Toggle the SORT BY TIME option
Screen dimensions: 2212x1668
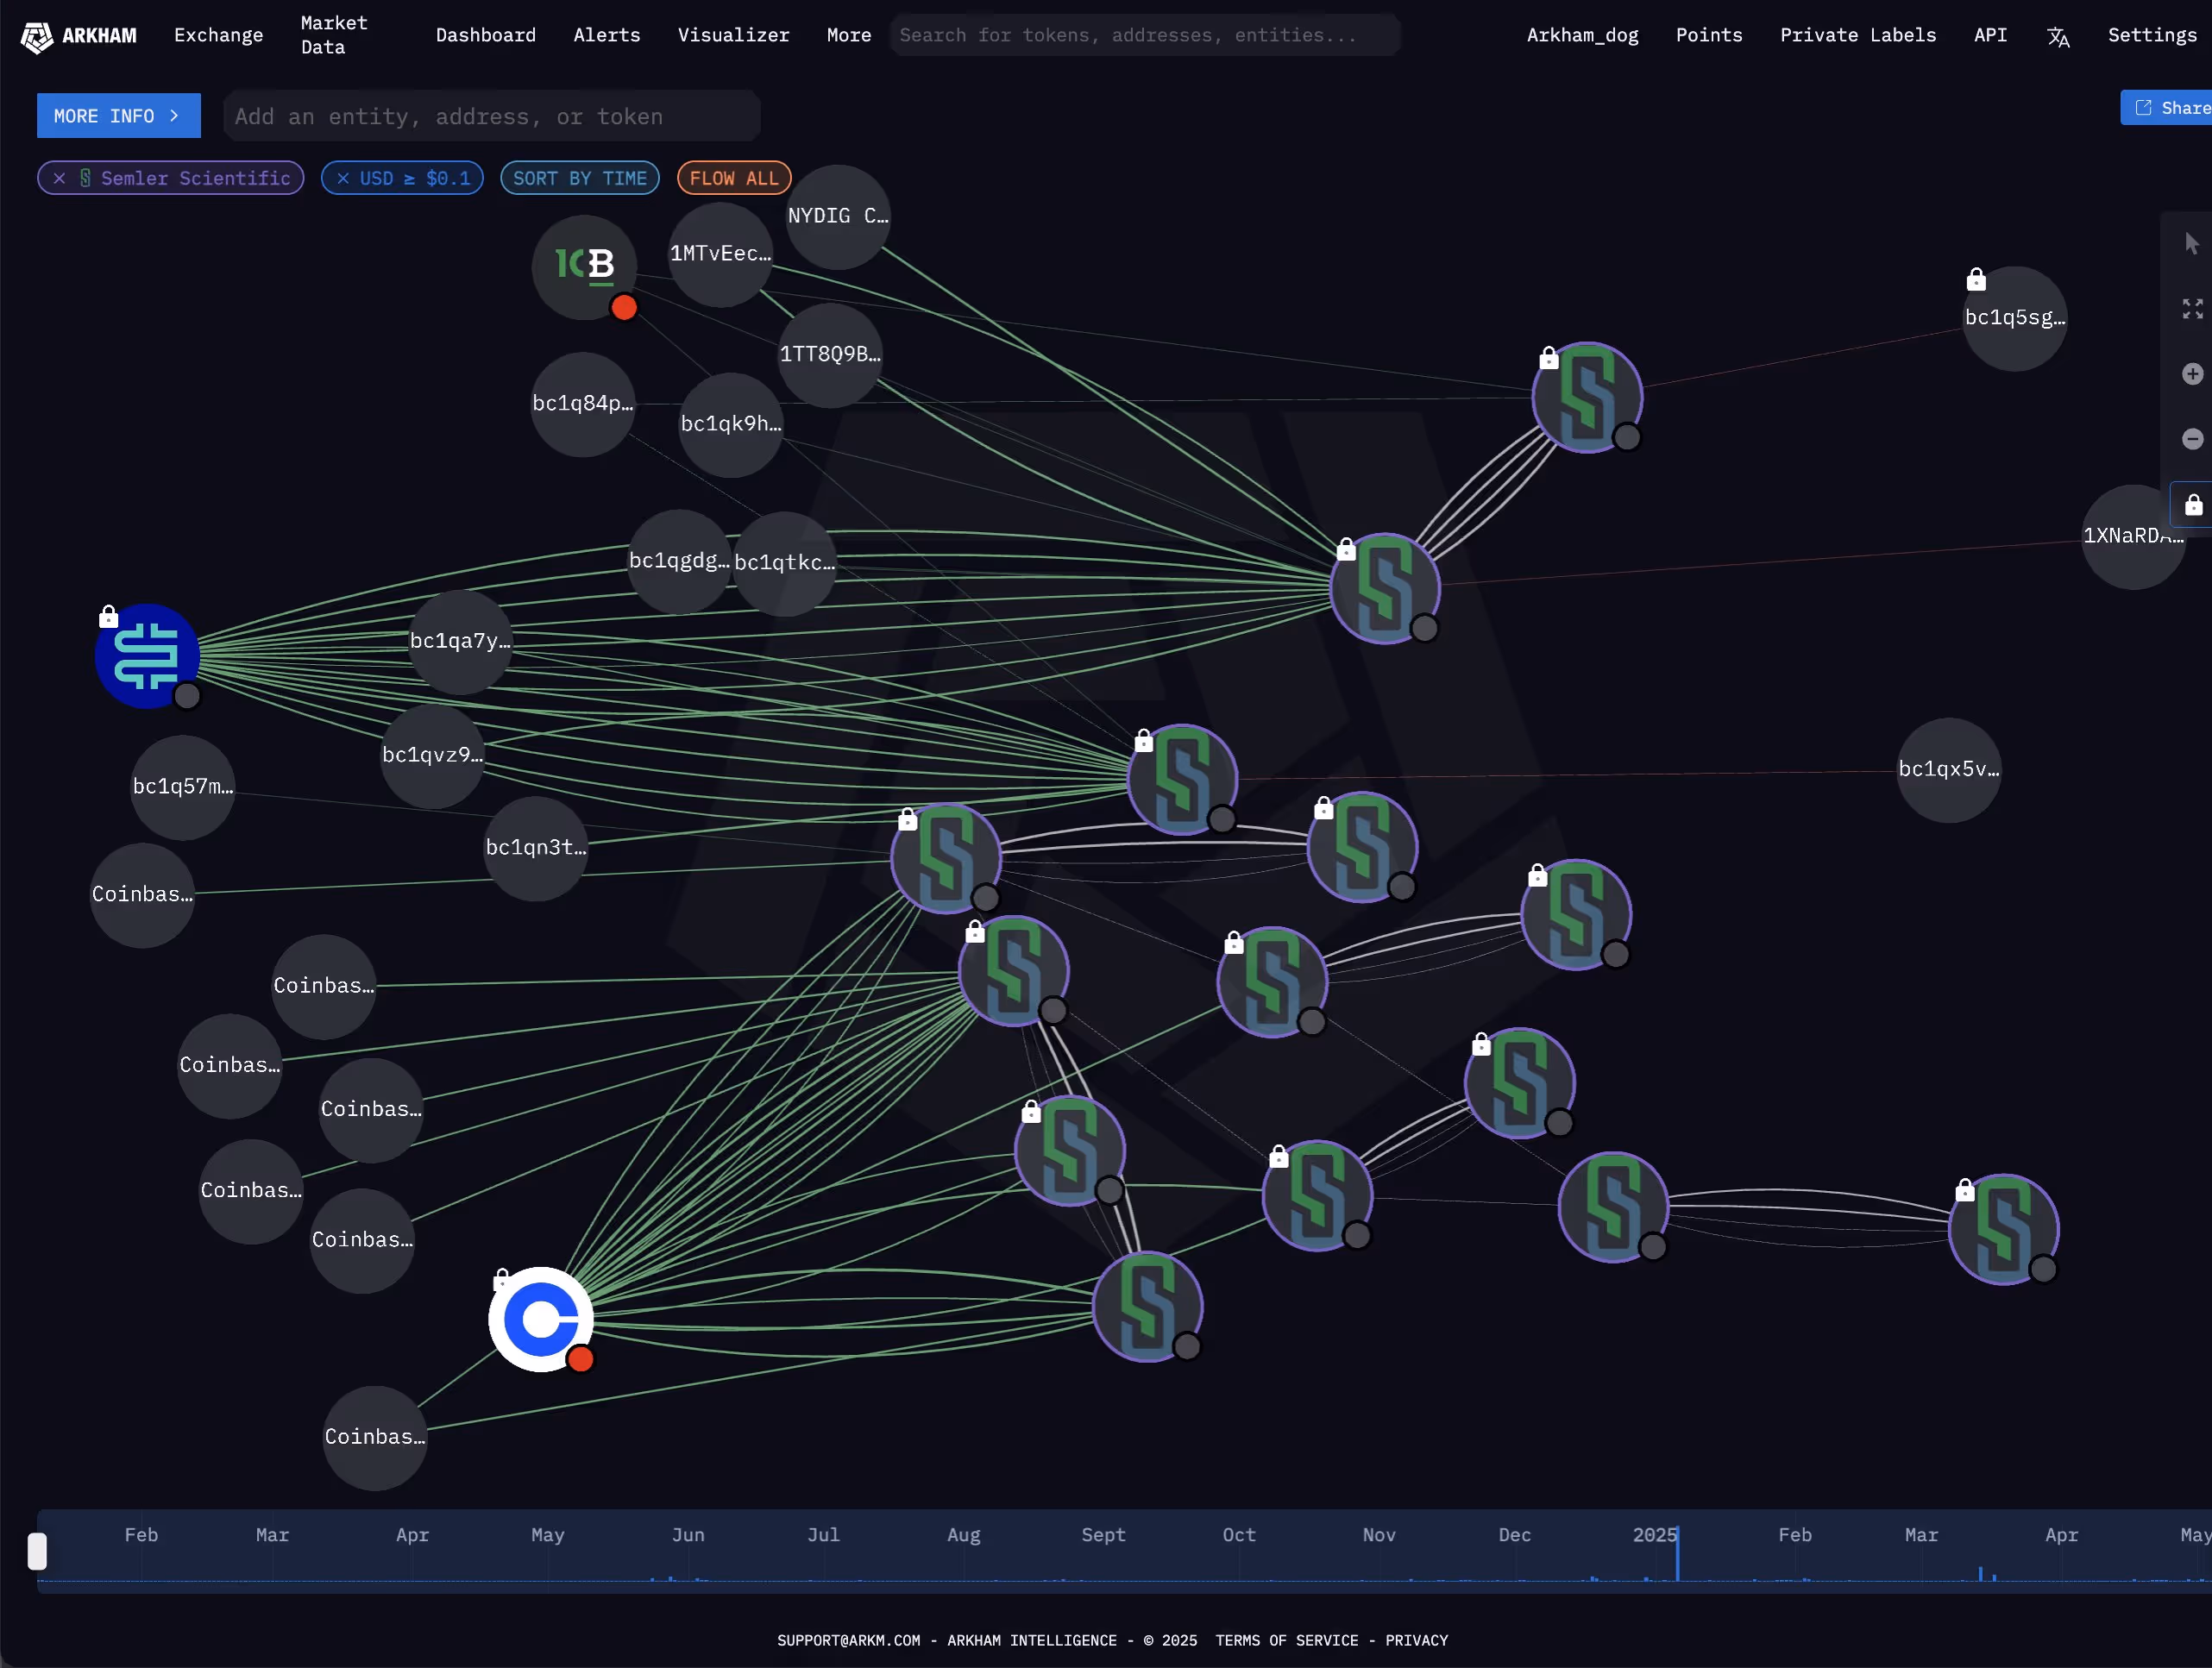tap(579, 178)
